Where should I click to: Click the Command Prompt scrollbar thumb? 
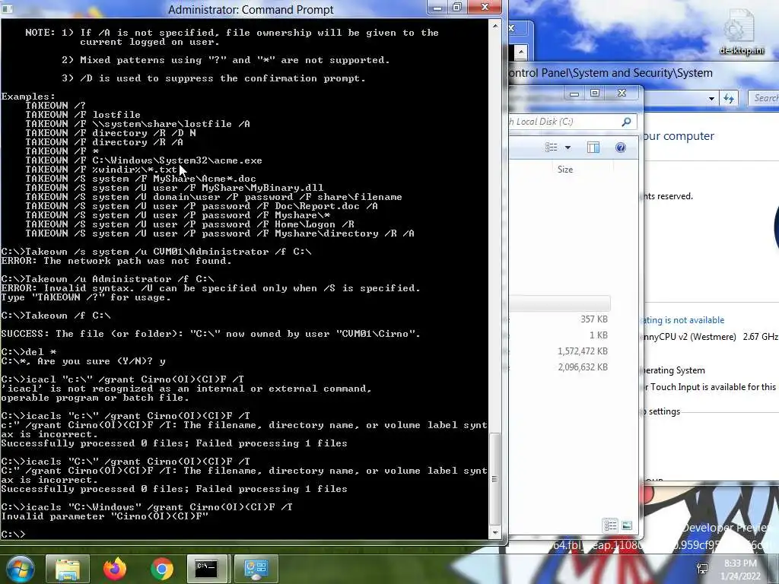(x=494, y=479)
